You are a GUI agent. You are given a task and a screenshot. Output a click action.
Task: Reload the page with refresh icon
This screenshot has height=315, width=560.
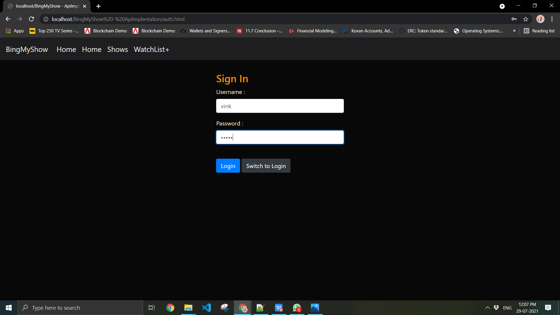32,19
